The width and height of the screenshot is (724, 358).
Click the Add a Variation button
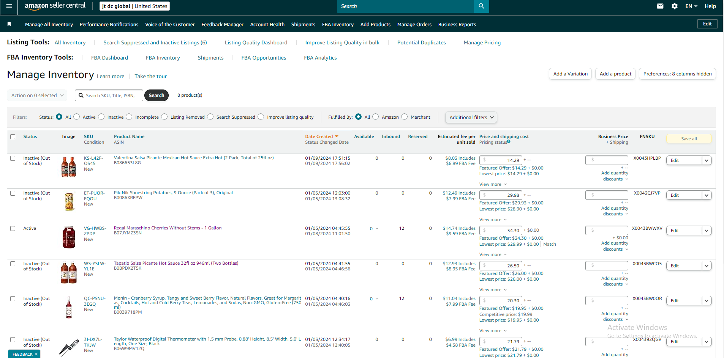tap(570, 74)
